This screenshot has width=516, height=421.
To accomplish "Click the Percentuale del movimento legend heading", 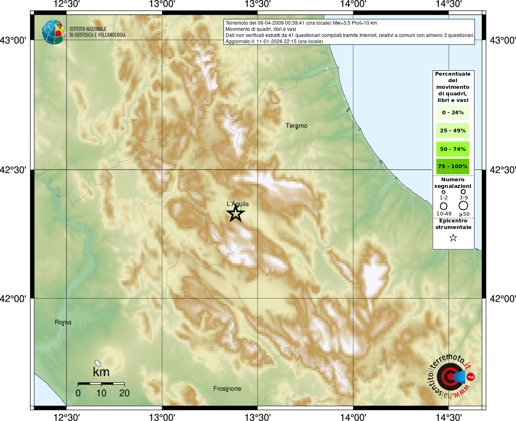I will (453, 87).
